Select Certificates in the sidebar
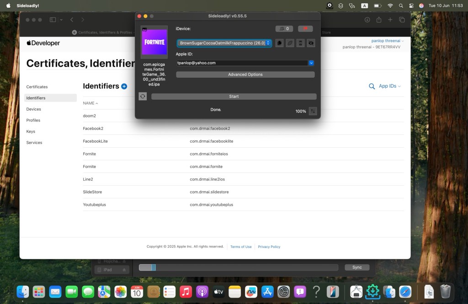 (x=37, y=87)
